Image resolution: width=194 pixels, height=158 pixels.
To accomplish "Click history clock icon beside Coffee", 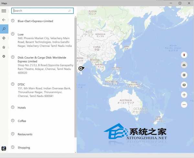I will tap(13, 121).
